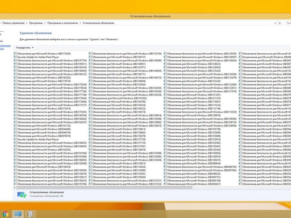Click the icon of update KB3125424
This screenshot has width=291, height=218.
[x=166, y=71]
